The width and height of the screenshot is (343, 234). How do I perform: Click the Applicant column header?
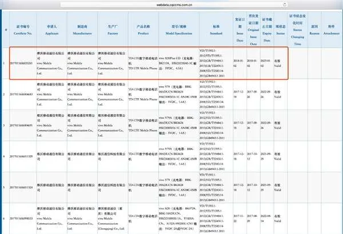51,30
